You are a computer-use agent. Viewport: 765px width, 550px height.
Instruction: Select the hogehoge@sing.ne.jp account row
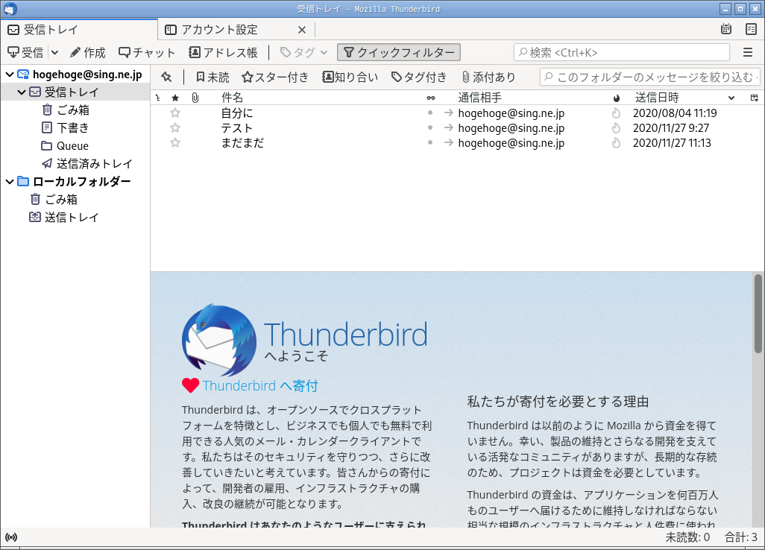click(75, 74)
